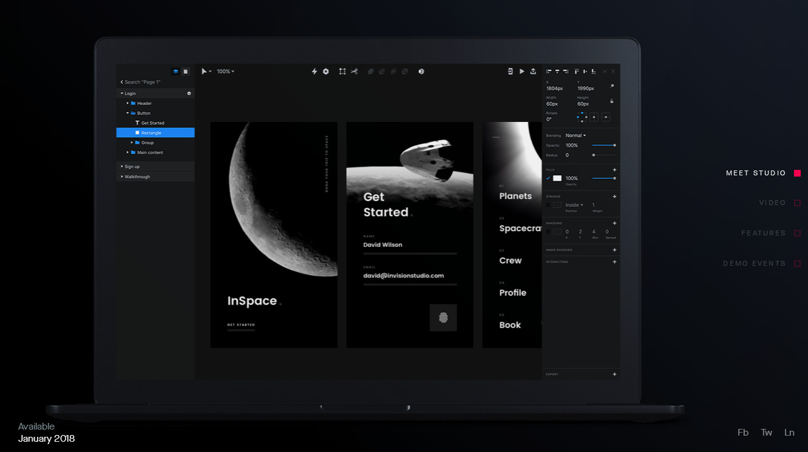This screenshot has width=808, height=452.
Task: Open the Fb social link
Action: [x=743, y=433]
